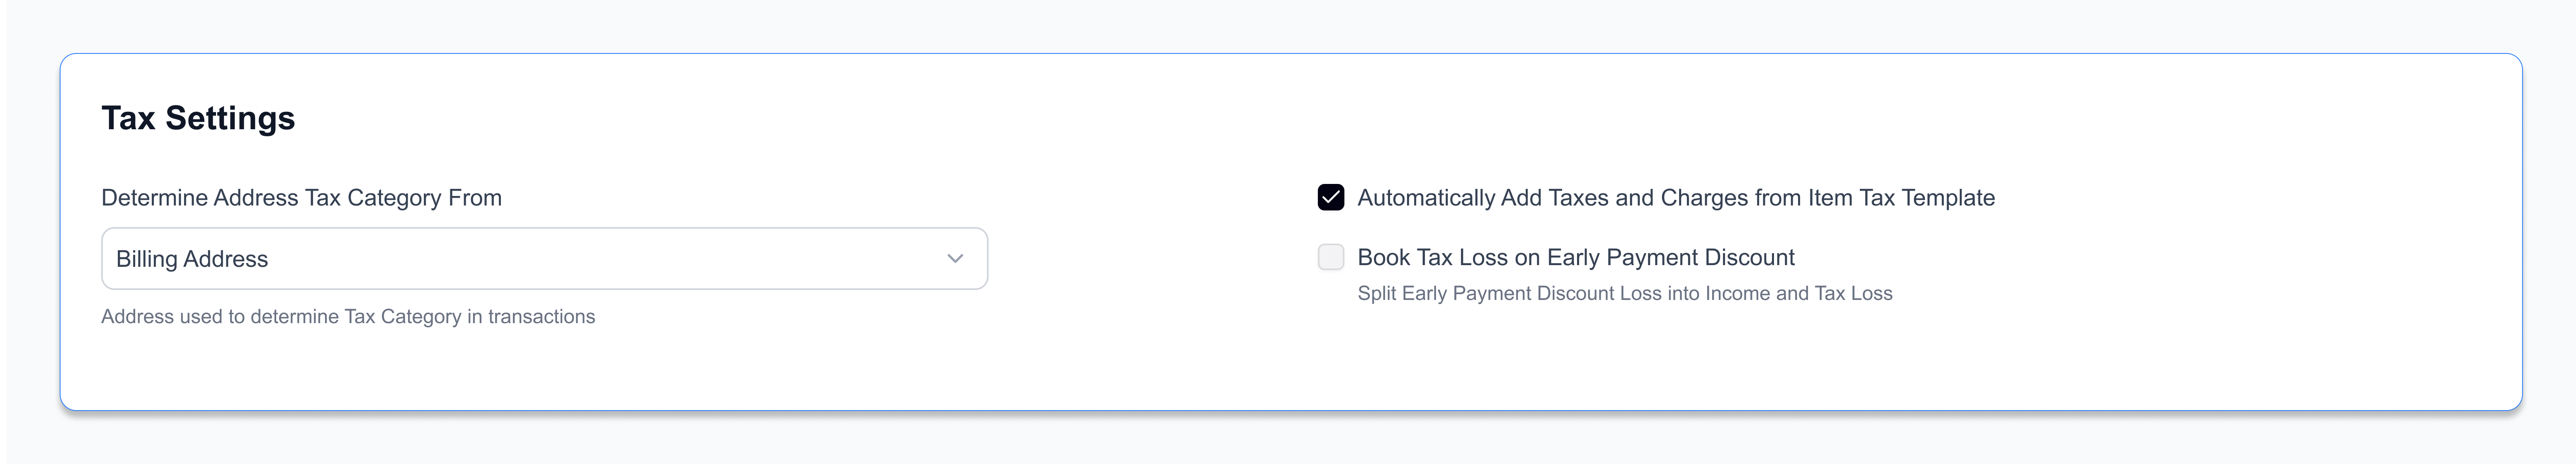
Task: Uncheck Automatically Add Taxes and Charges checkbox
Action: [x=1330, y=198]
